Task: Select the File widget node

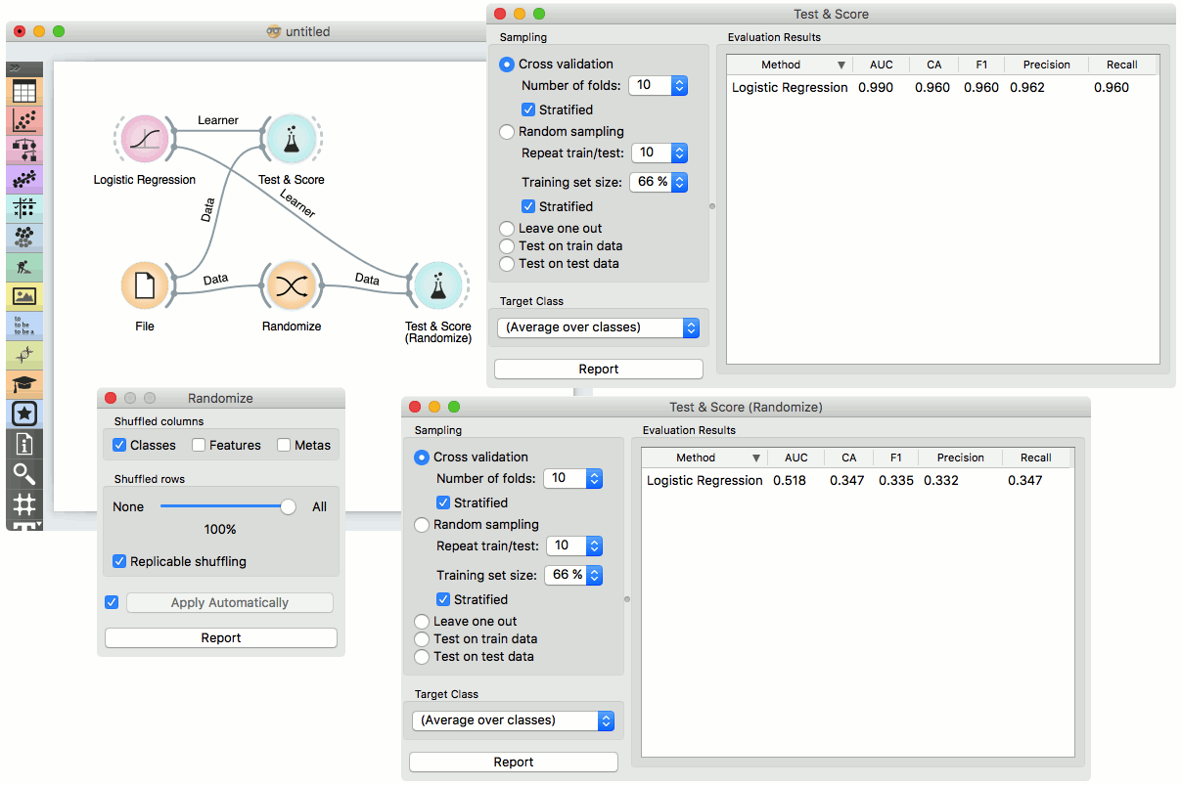Action: coord(145,285)
